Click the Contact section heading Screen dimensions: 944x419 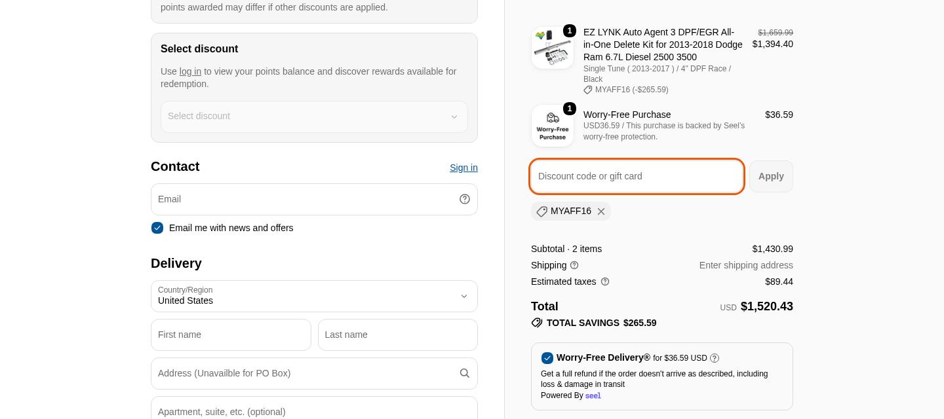point(175,166)
